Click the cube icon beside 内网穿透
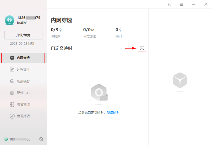This screenshot has height=145, width=212. click(12, 58)
